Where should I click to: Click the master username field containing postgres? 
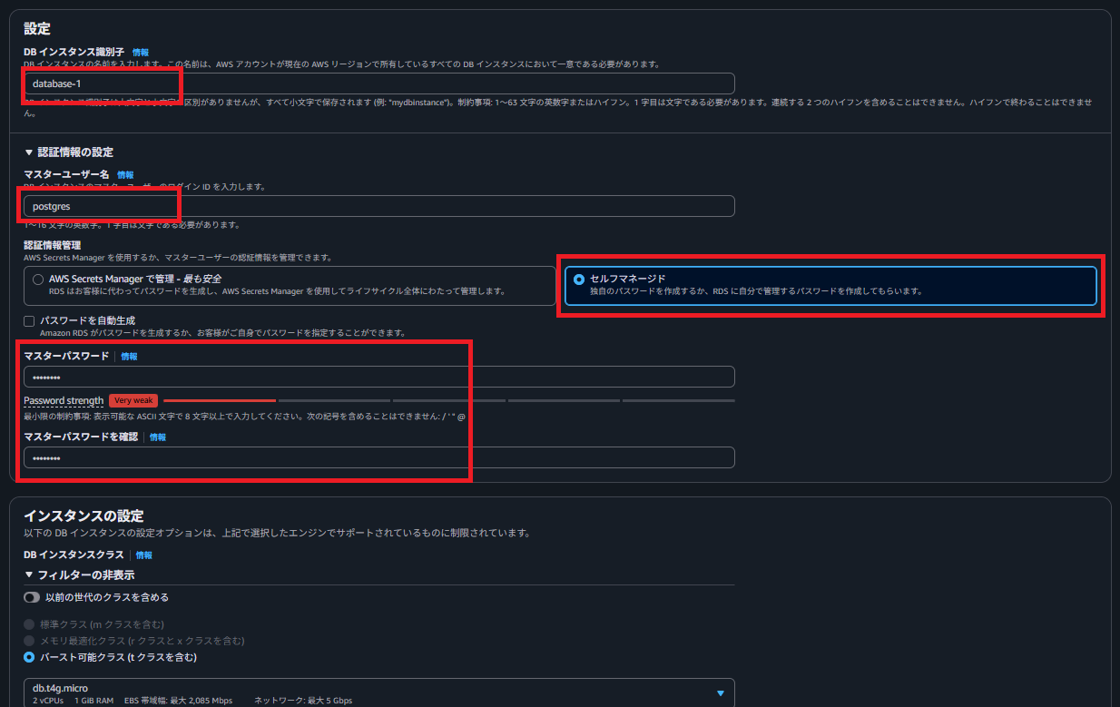378,206
